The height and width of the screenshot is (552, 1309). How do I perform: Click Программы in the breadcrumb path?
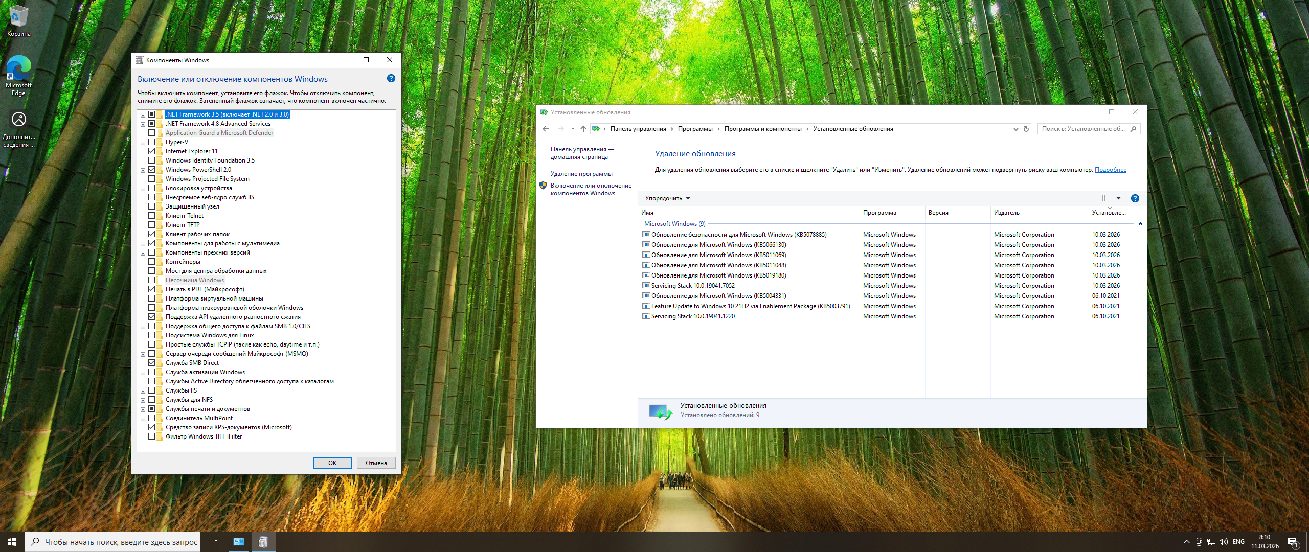coord(695,129)
